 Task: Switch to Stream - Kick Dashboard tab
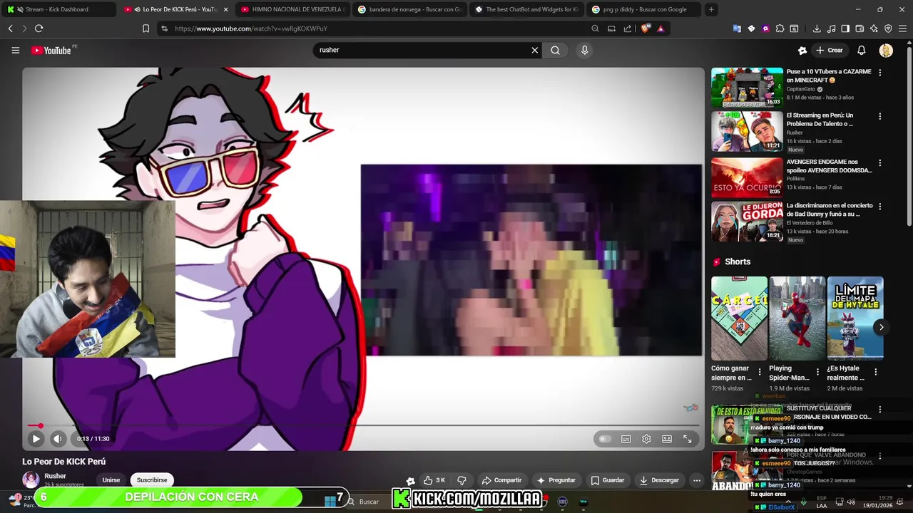pyautogui.click(x=58, y=9)
